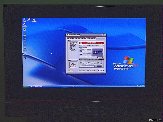Select Welcome in the settings tree
Screen dimensions: 163x122
point(73,42)
